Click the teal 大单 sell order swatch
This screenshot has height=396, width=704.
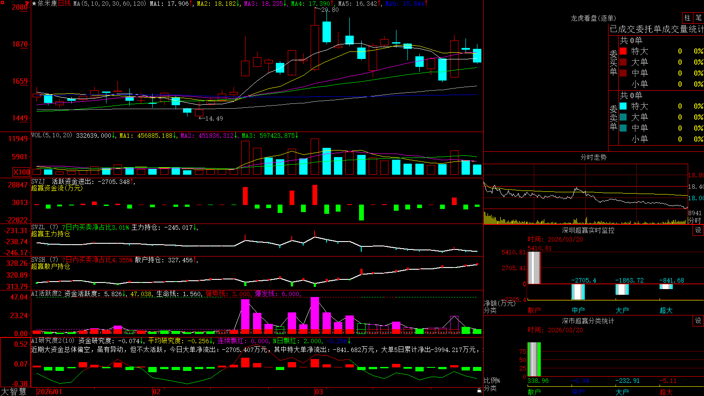[623, 117]
